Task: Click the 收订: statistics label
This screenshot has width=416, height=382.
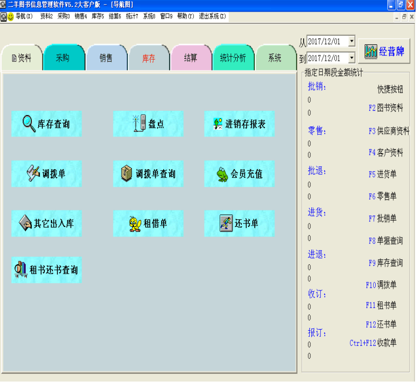Action: (317, 293)
